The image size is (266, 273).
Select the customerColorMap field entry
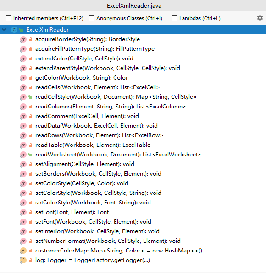pos(119,251)
